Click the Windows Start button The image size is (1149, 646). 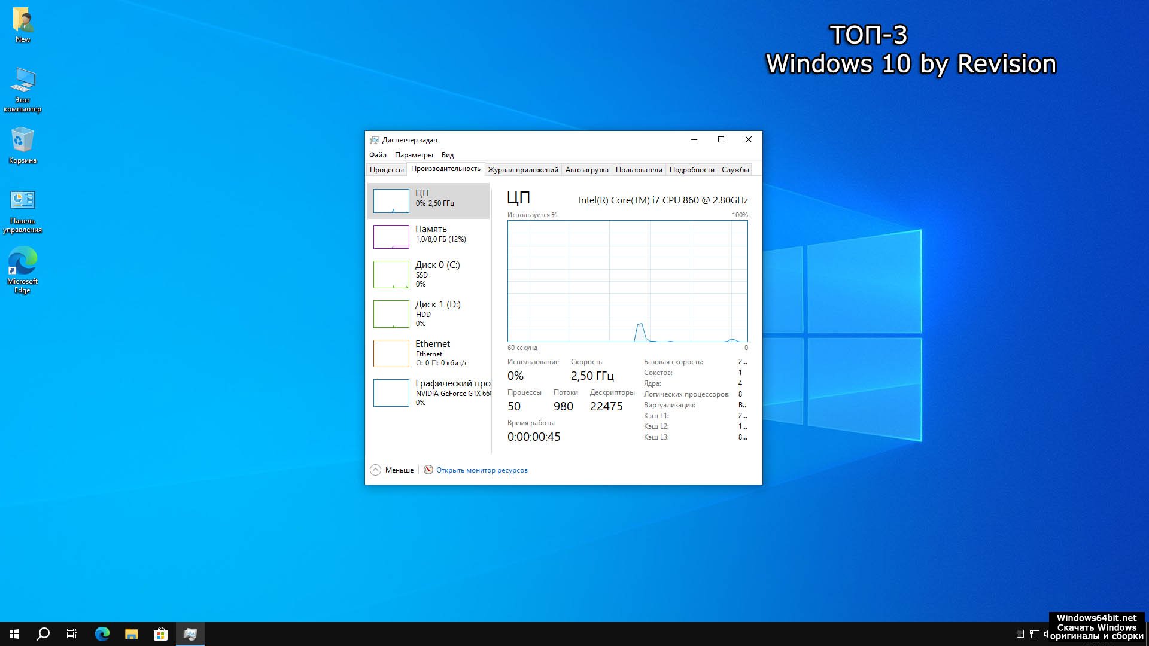(x=14, y=634)
